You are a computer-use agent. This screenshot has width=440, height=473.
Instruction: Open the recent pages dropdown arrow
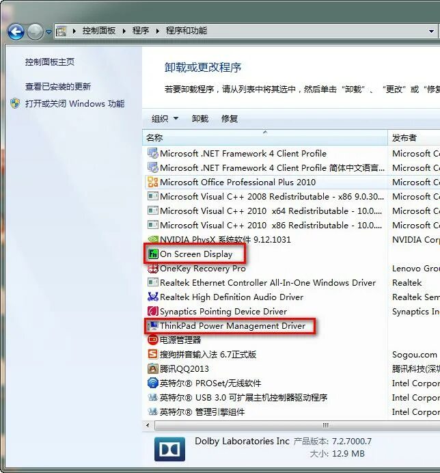click(49, 31)
